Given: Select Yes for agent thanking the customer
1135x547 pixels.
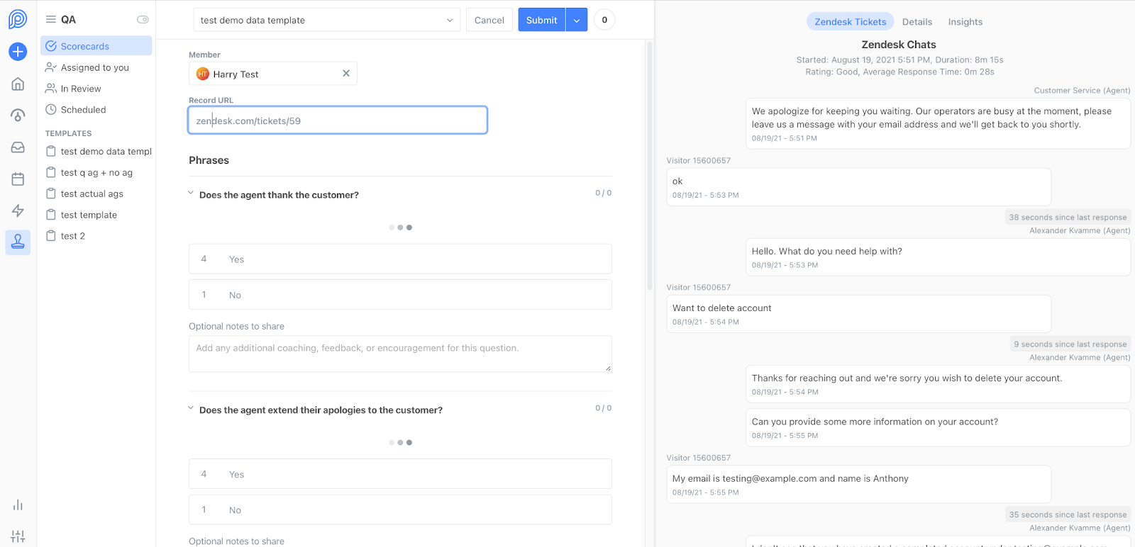Looking at the screenshot, I should pos(400,259).
